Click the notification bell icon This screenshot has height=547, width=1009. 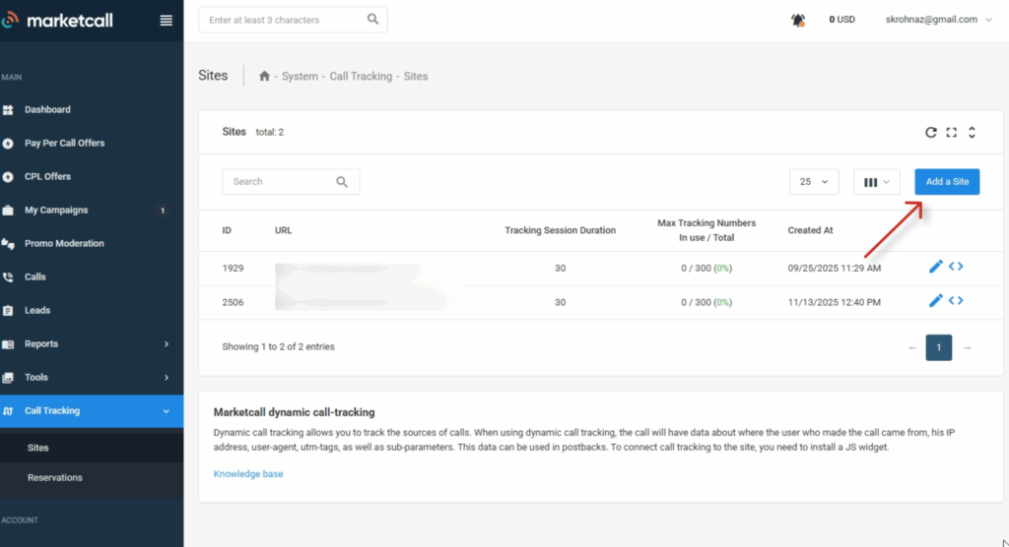click(798, 20)
